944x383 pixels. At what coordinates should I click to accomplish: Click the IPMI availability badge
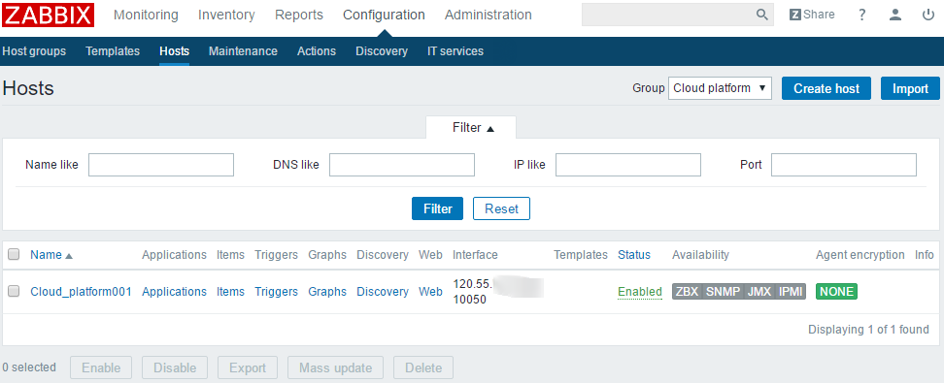(791, 292)
